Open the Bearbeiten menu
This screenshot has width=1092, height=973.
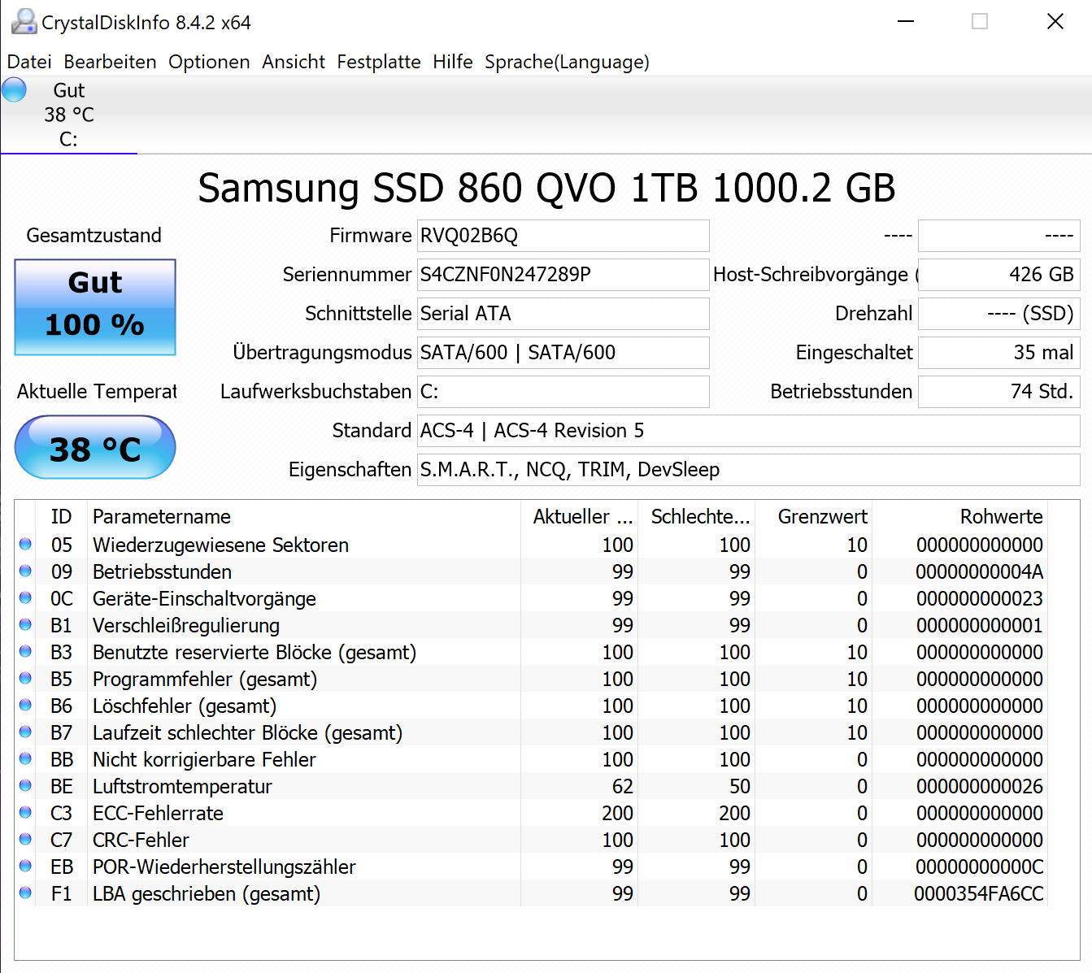110,62
